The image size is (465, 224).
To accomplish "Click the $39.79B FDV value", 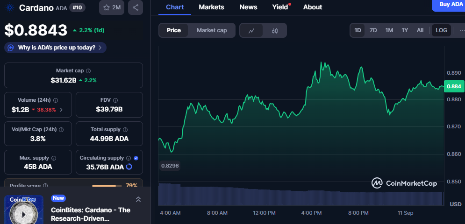I will tap(109, 109).
